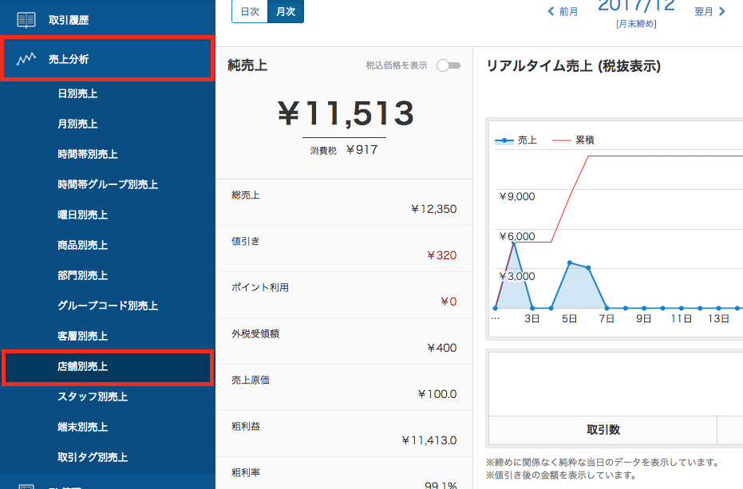Collapse the 売上分析 sidebar section
This screenshot has width=743, height=489.
(x=108, y=59)
